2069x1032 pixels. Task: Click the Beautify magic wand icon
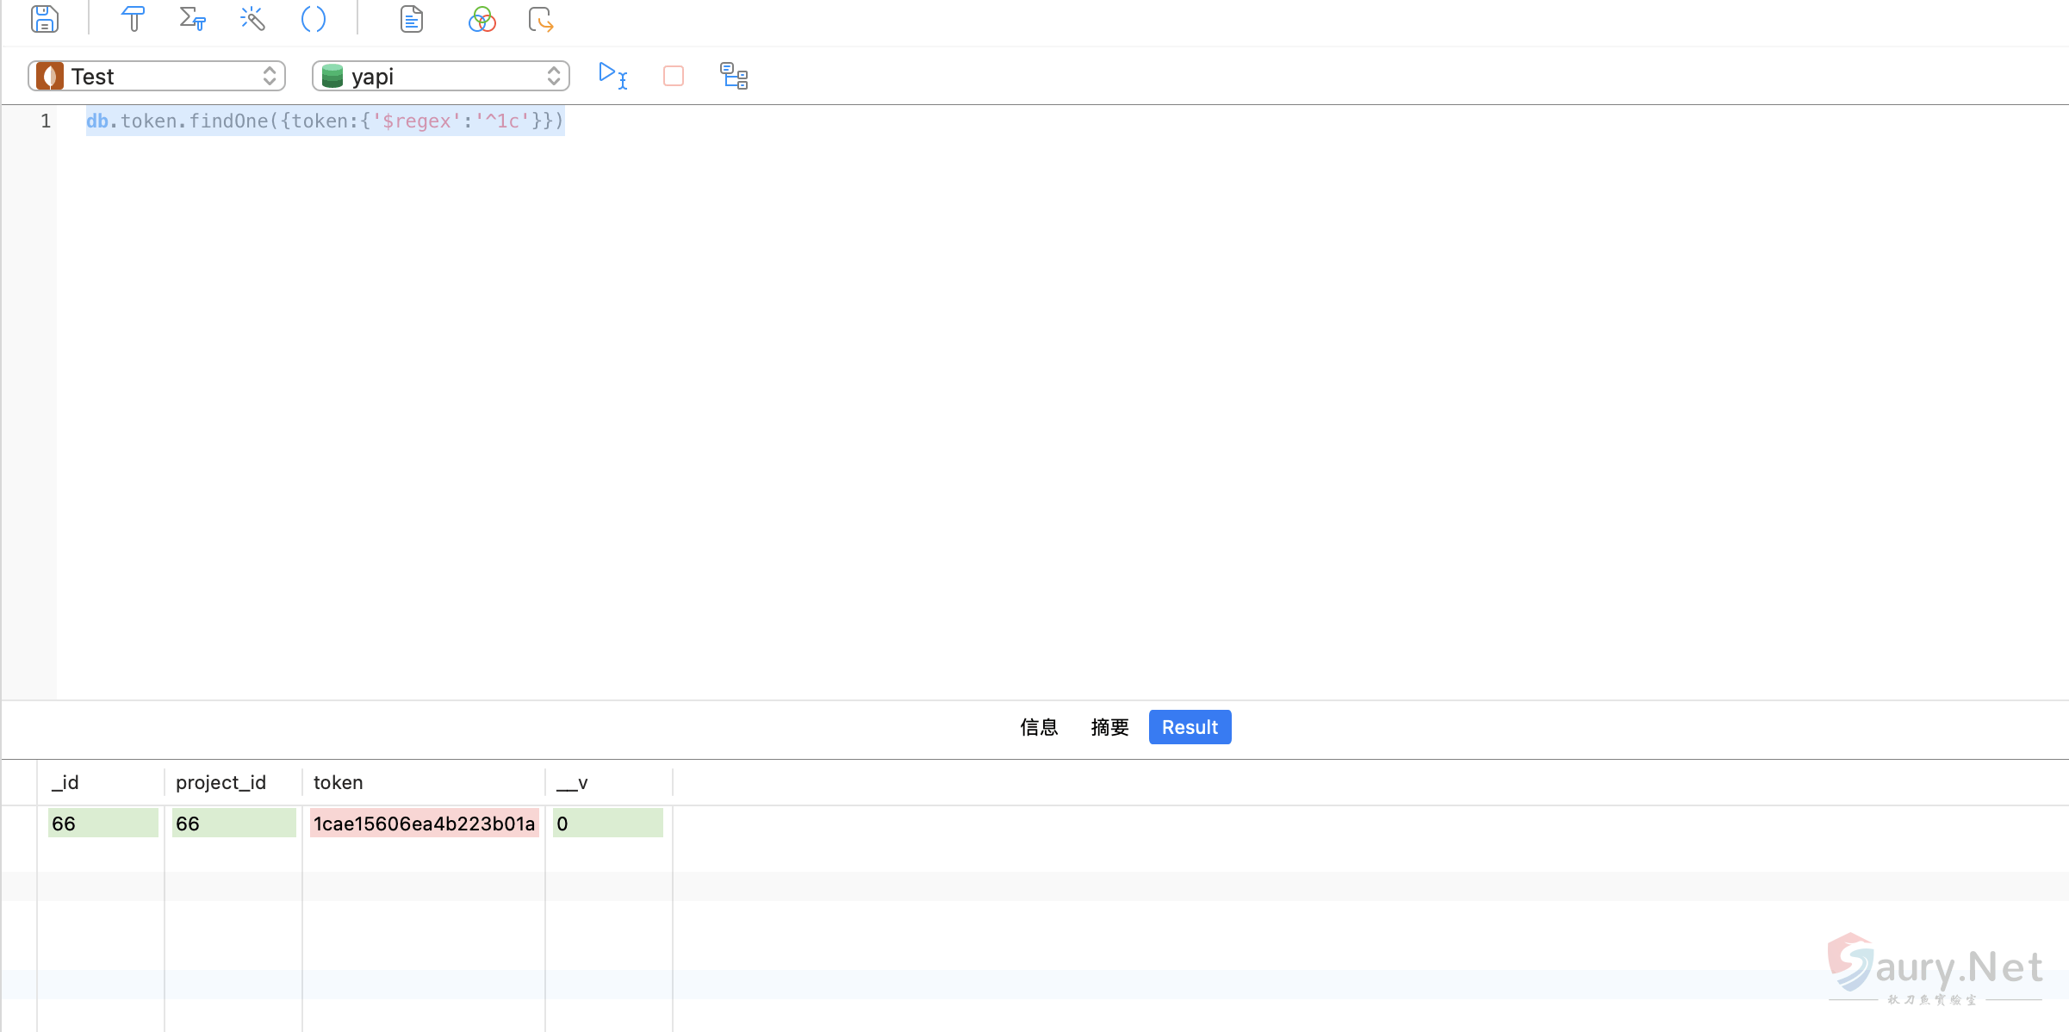(252, 19)
